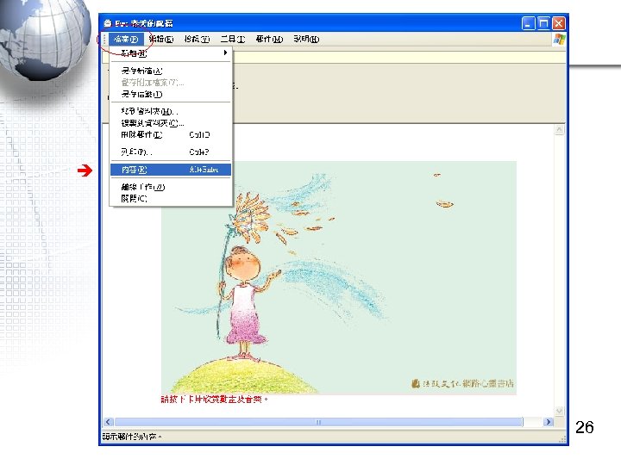Image resolution: width=621 pixels, height=465 pixels.
Task: Click the menu bar drag handle grip
Action: (x=104, y=39)
